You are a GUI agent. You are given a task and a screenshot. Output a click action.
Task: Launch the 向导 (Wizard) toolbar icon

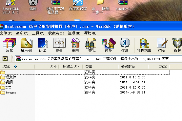108,45
